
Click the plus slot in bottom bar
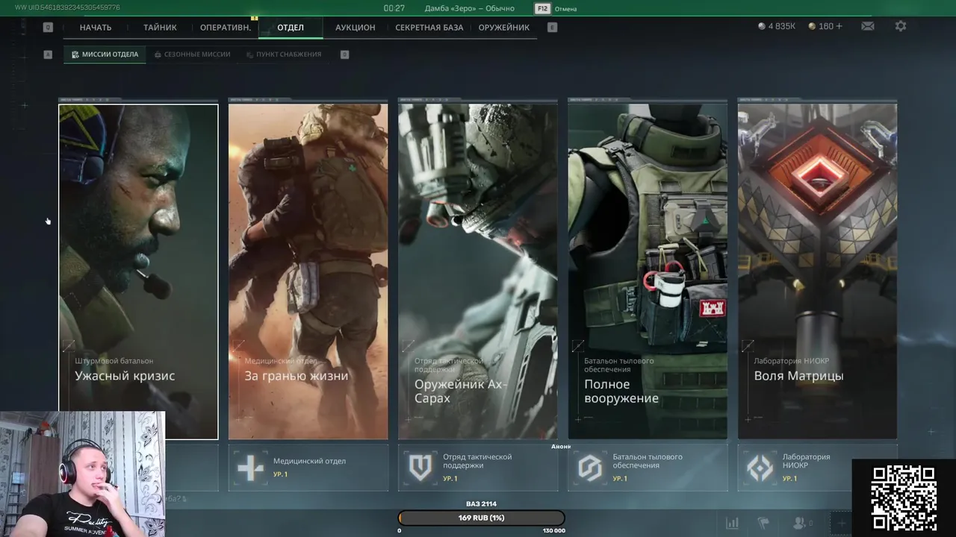pos(842,523)
